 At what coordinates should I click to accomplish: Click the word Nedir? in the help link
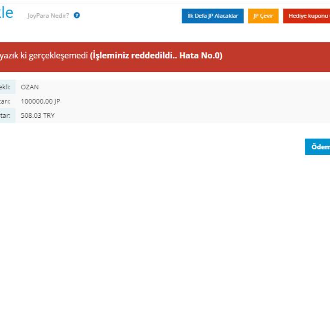[x=60, y=16]
